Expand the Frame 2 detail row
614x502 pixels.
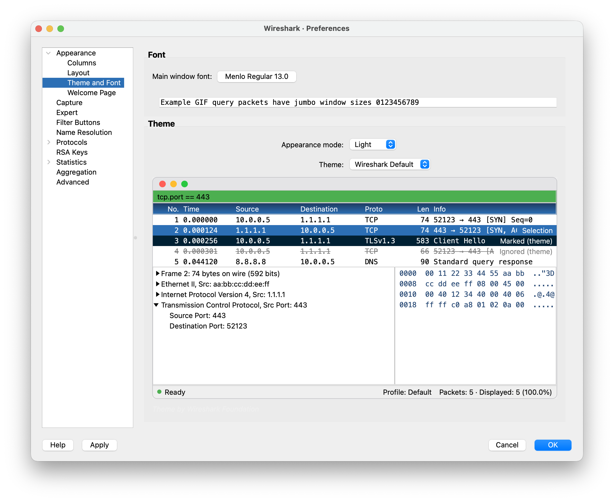(x=157, y=274)
